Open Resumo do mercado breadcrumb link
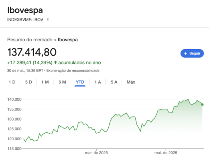The image size is (209, 158). tap(30, 40)
